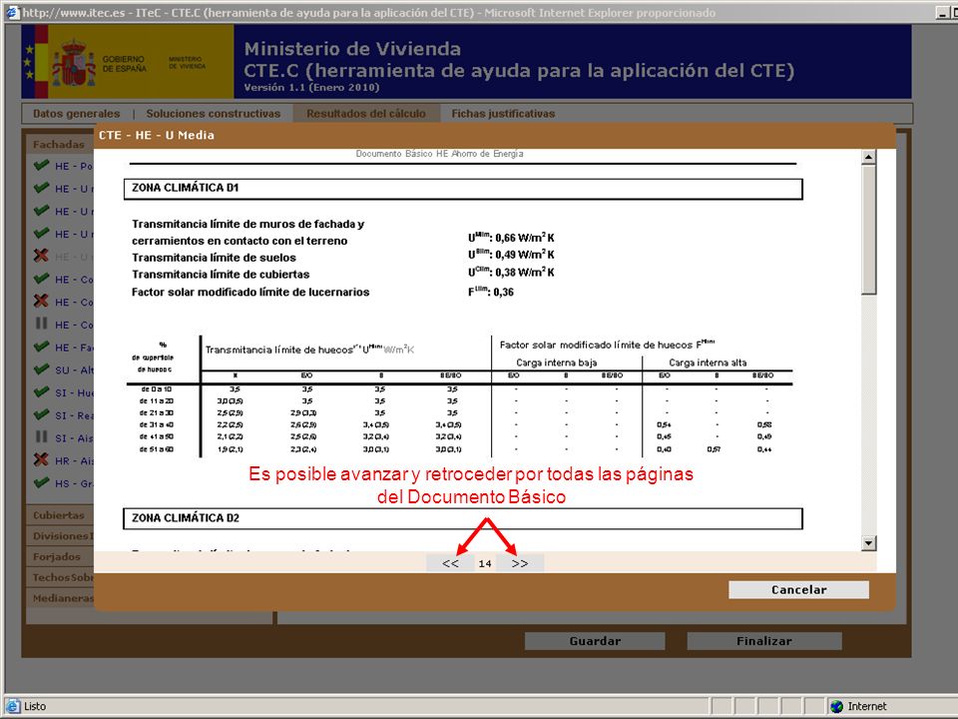Click the Listo status bar text
958x719 pixels.
pyautogui.click(x=35, y=706)
